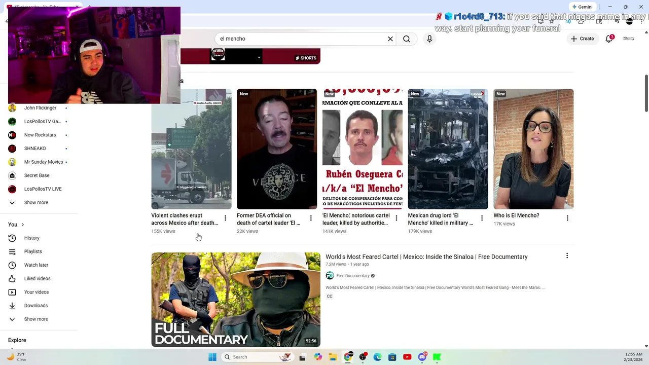The height and width of the screenshot is (365, 649).
Task: Open options for 'Former DEA official' short
Action: click(x=311, y=218)
